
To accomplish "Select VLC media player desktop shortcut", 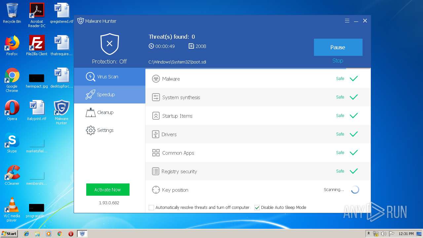I will (12, 210).
